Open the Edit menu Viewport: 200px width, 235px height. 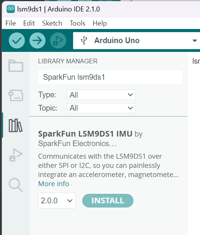(x=29, y=23)
